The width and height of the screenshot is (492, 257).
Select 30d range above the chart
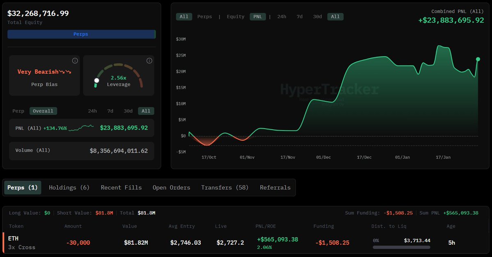click(x=317, y=17)
